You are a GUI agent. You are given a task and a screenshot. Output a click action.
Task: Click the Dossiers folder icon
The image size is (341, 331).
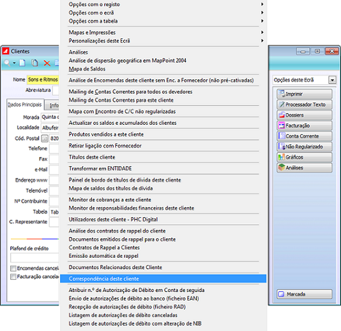pos(282,115)
